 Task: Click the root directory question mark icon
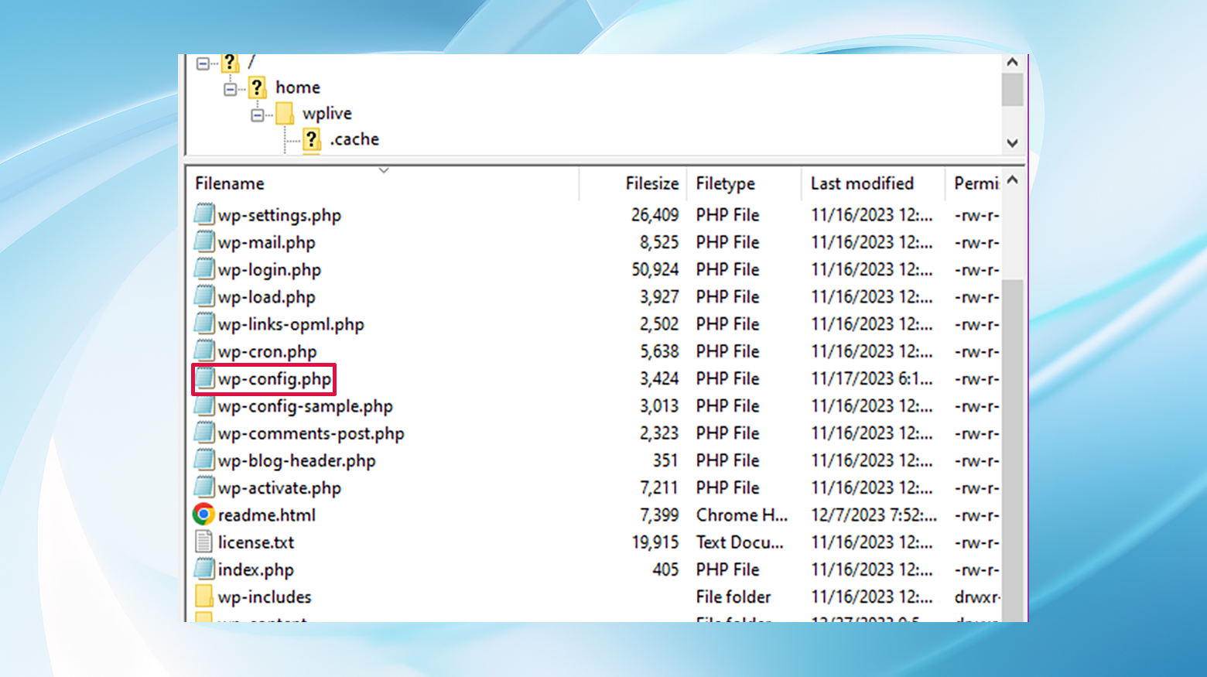click(x=231, y=62)
